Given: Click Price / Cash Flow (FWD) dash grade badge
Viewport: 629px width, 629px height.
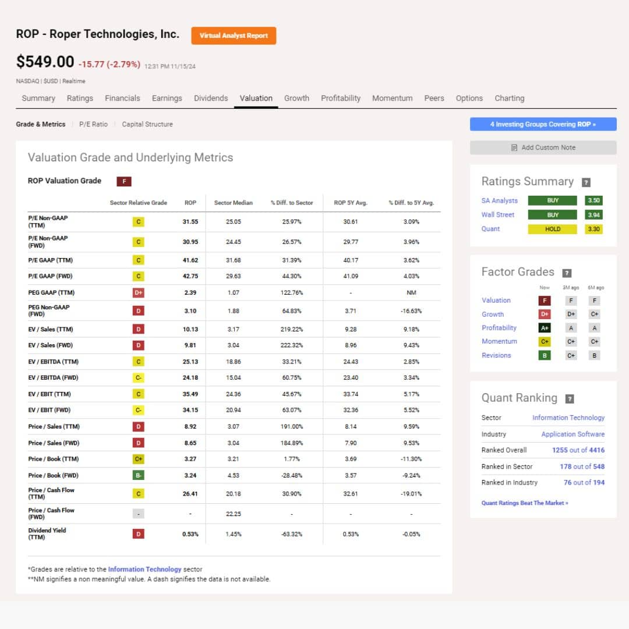Looking at the screenshot, I should 139,514.
